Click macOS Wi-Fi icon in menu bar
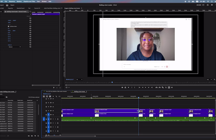The width and height of the screenshot is (216, 140). point(208,1)
